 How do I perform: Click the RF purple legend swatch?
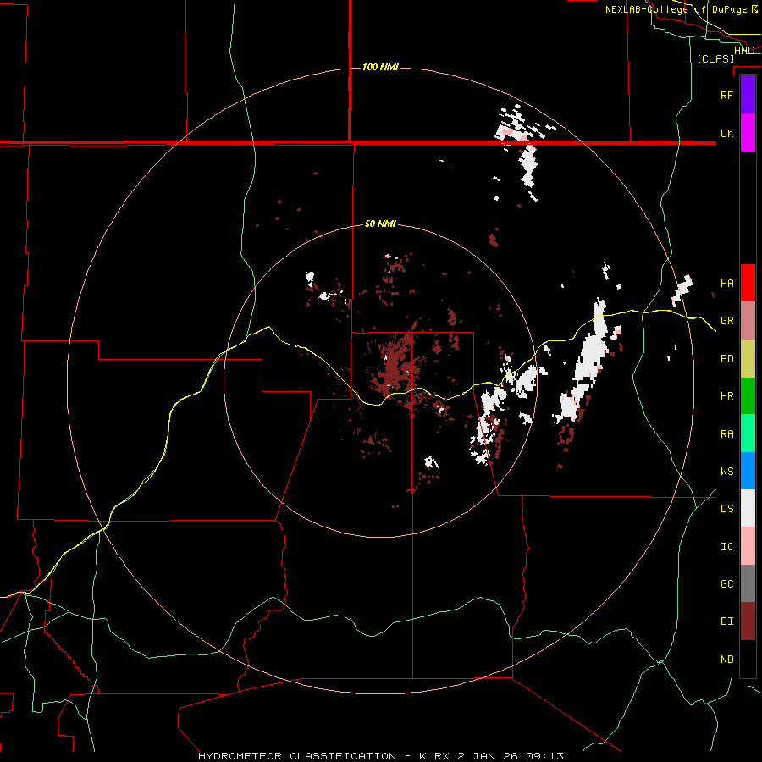click(x=748, y=95)
